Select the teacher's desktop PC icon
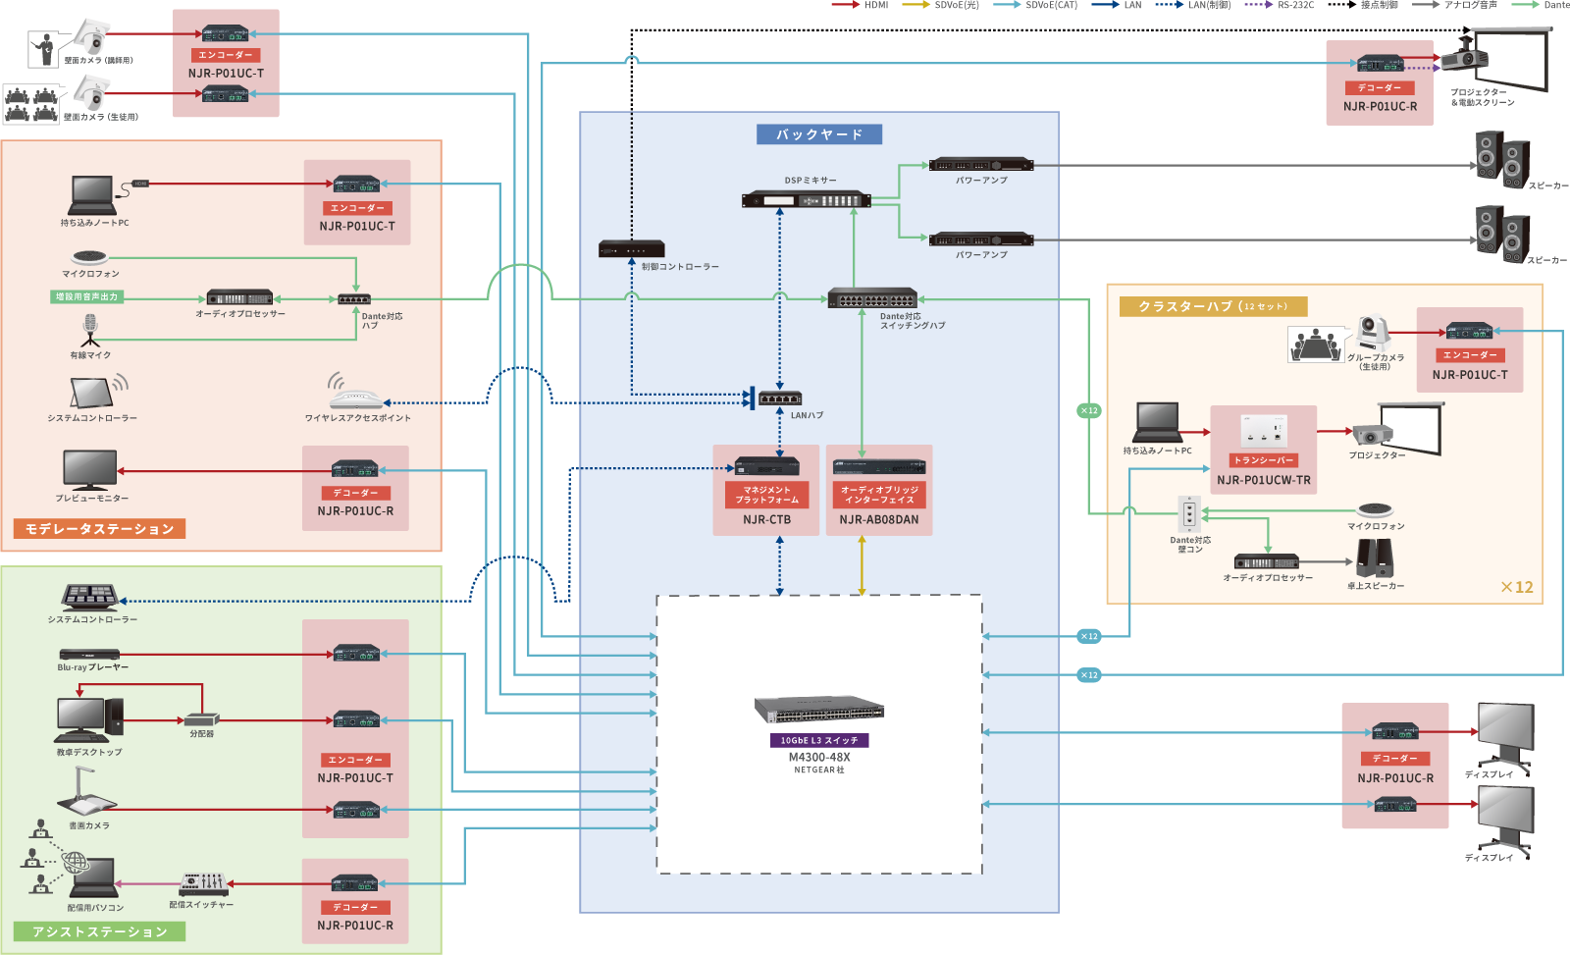Viewport: 1570px width, 955px height. pyautogui.click(x=88, y=720)
